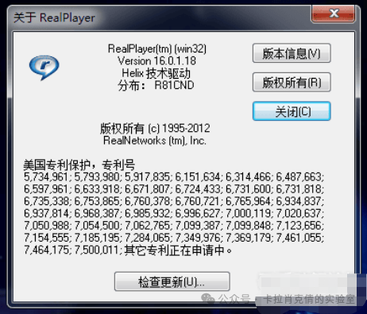Open 版本信息(V) version info
The width and height of the screenshot is (367, 314).
tap(292, 53)
